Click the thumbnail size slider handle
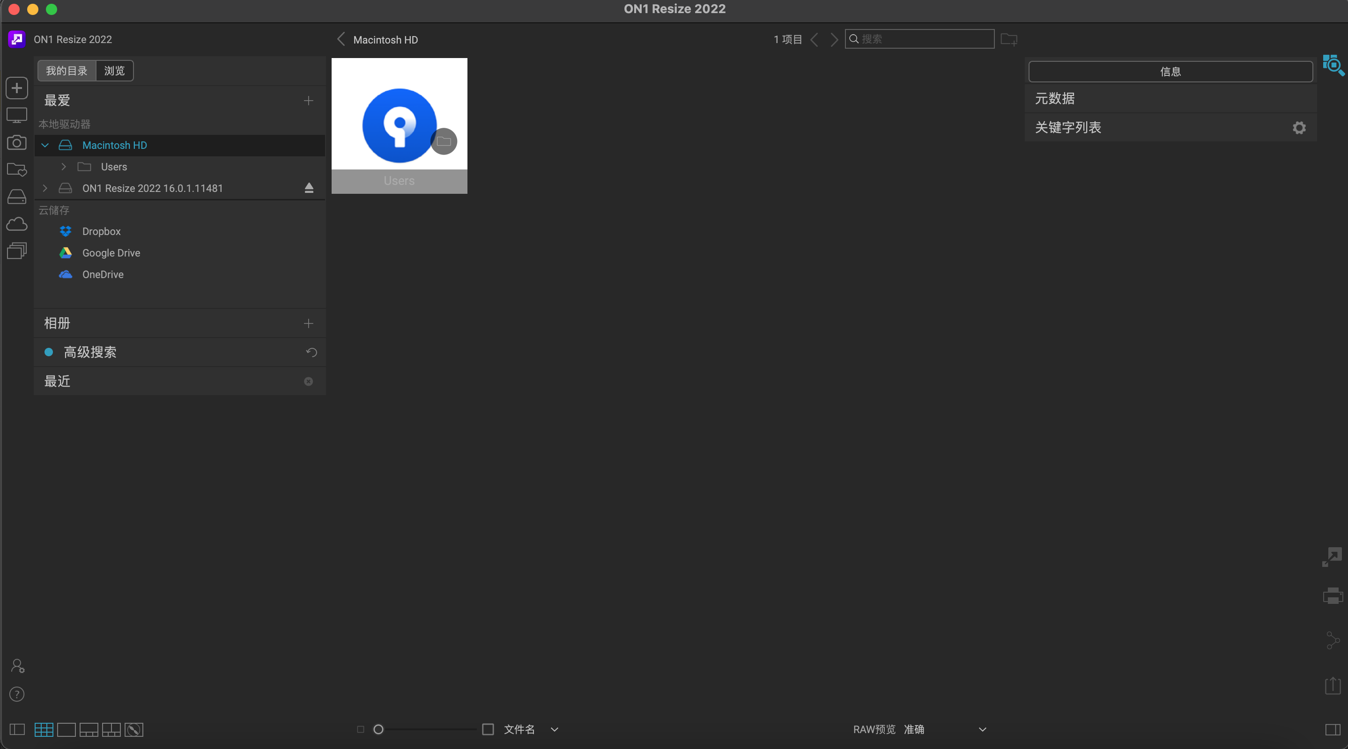 click(x=378, y=729)
